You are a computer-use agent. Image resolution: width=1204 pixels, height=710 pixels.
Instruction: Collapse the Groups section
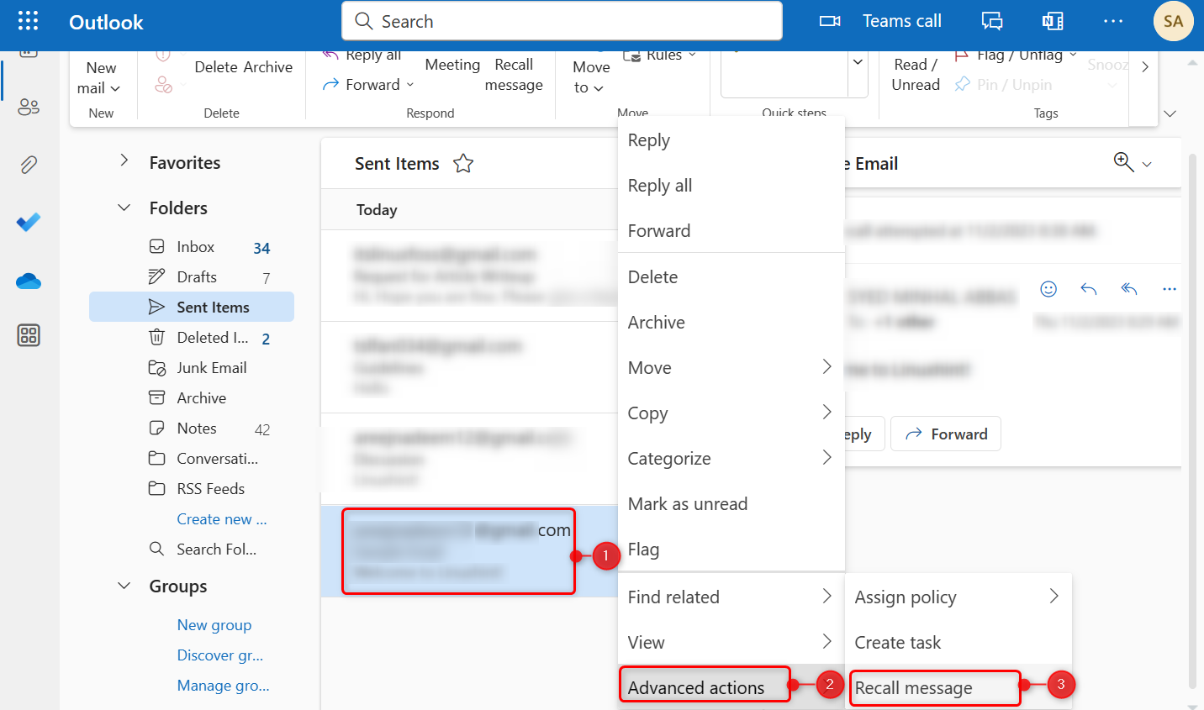click(x=124, y=586)
